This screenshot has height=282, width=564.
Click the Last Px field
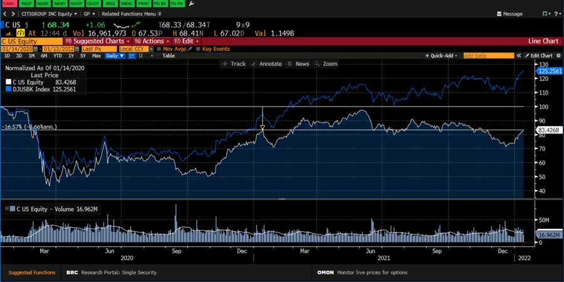coord(99,49)
